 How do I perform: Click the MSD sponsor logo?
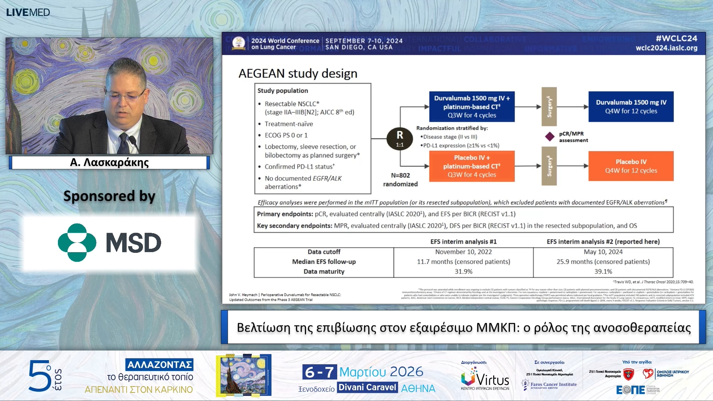click(x=110, y=242)
